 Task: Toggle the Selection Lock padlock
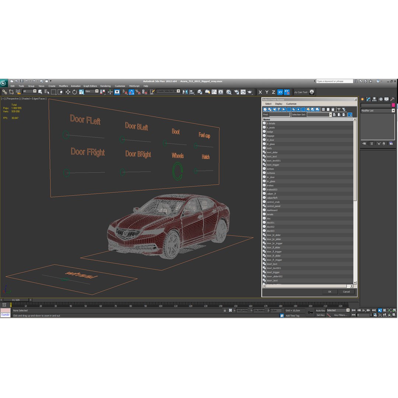[225, 310]
